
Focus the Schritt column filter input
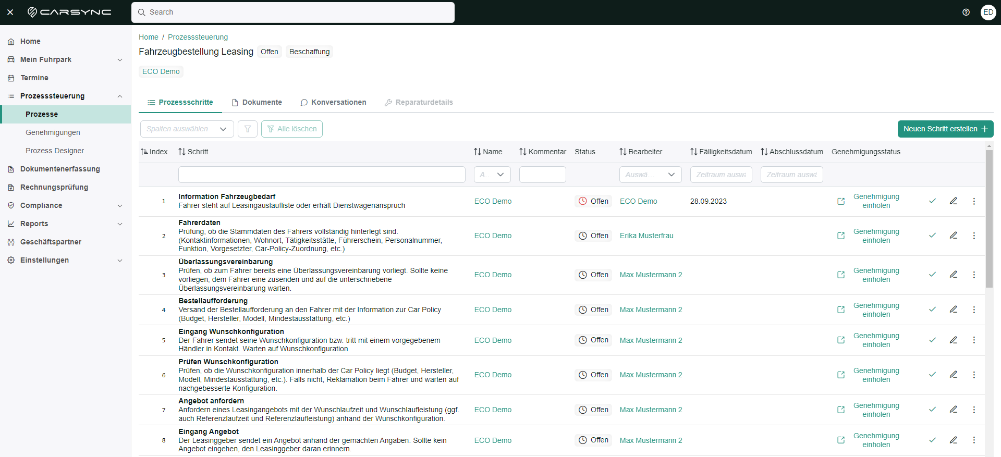pyautogui.click(x=322, y=175)
